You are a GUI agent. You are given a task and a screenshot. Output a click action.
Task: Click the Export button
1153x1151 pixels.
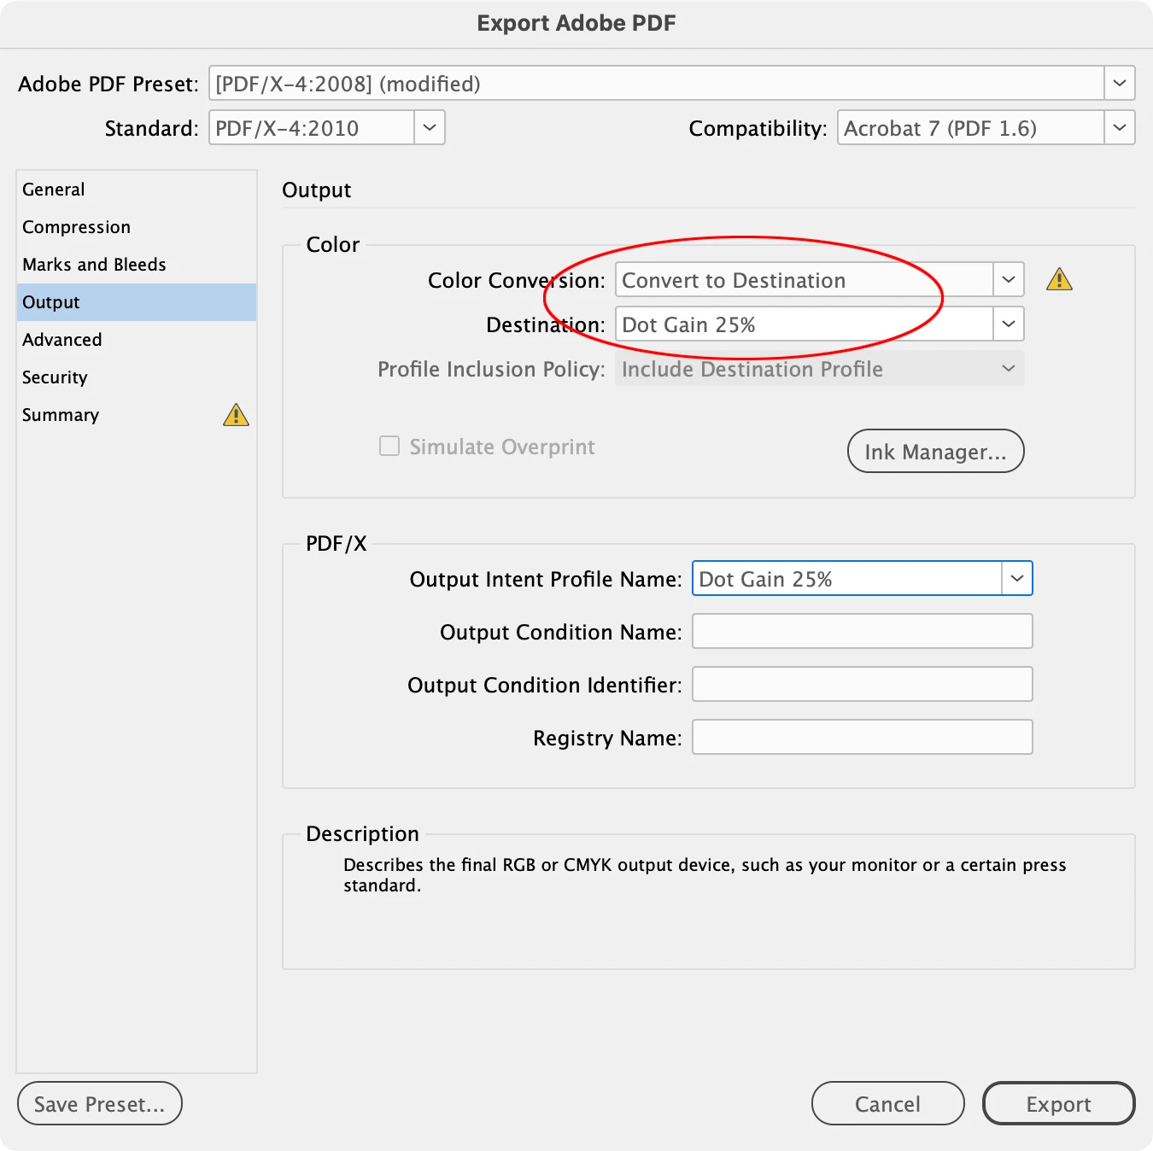(1059, 1103)
